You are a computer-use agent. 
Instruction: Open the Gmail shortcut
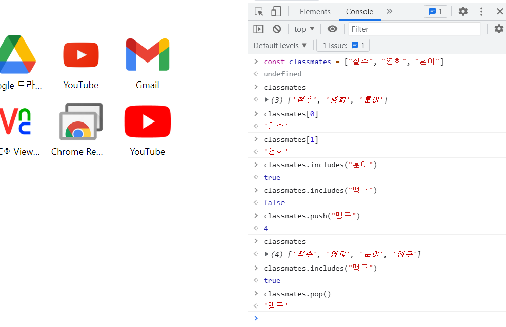[x=148, y=63]
